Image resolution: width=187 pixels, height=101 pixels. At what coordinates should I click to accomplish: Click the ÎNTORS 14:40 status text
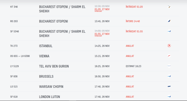pyautogui.click(x=133, y=21)
